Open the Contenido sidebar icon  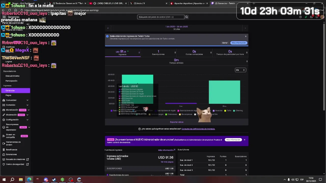pos(4,105)
